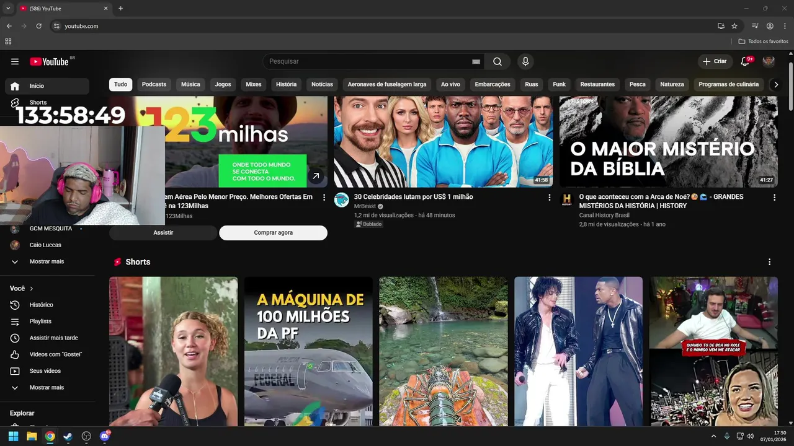Open the YouTube hamburger guide menu

[15, 61]
